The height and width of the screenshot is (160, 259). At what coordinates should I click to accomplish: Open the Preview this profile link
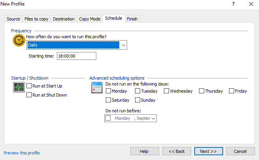tap(22, 153)
